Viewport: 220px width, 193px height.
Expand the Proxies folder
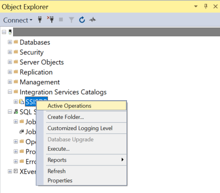(x=16, y=152)
